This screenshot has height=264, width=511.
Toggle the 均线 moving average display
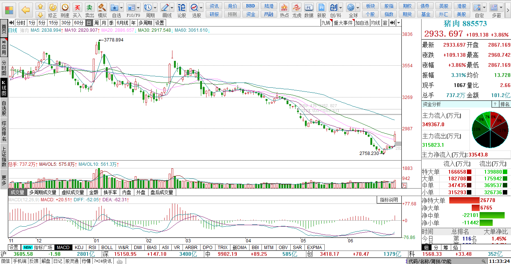pyautogui.click(x=376, y=23)
